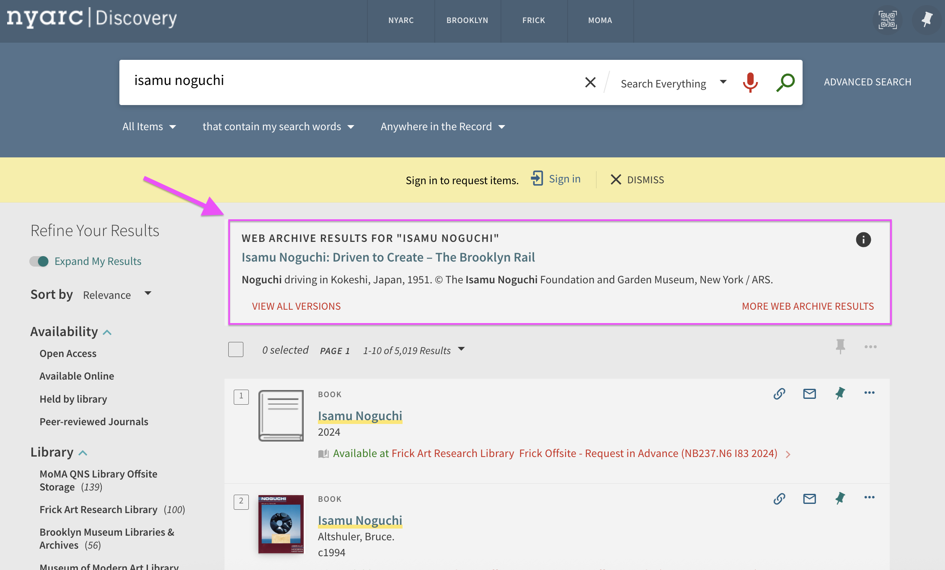Collapse the Library facet
Screen dimensions: 945x570
tap(59, 452)
